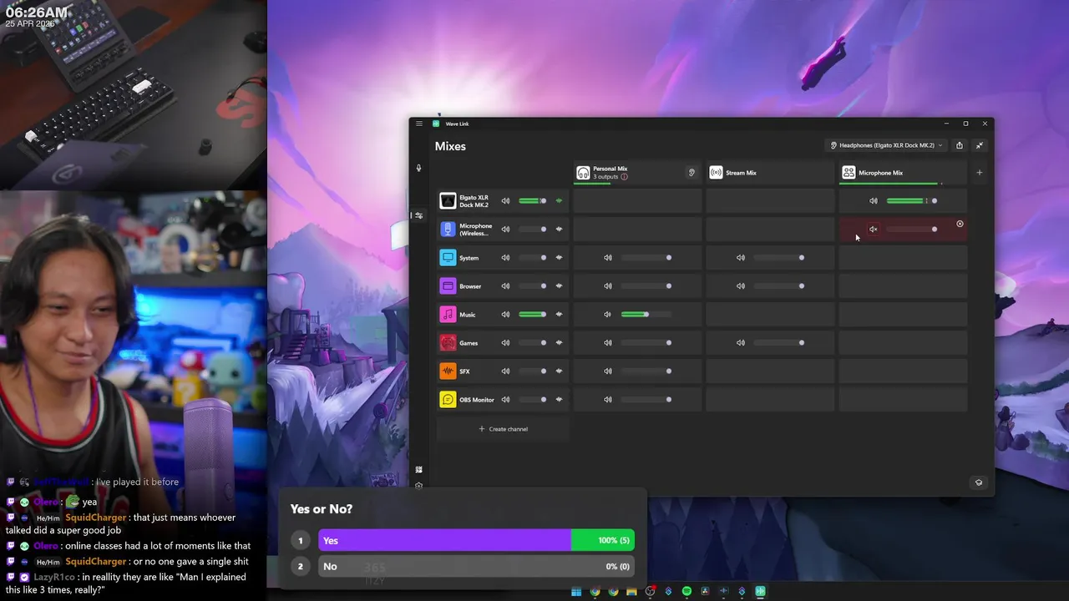
Task: Open the Marketplace grid icon in the sidebar
Action: tap(419, 470)
